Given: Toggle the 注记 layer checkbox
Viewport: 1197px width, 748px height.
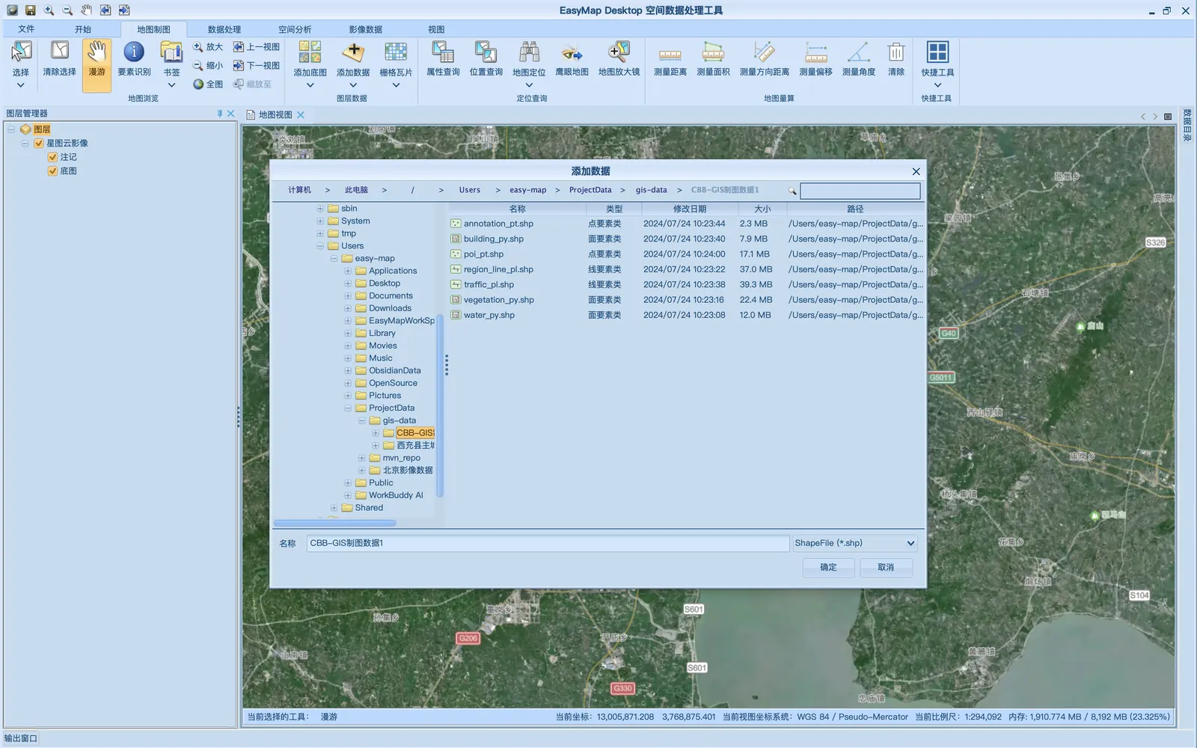Looking at the screenshot, I should 52,157.
